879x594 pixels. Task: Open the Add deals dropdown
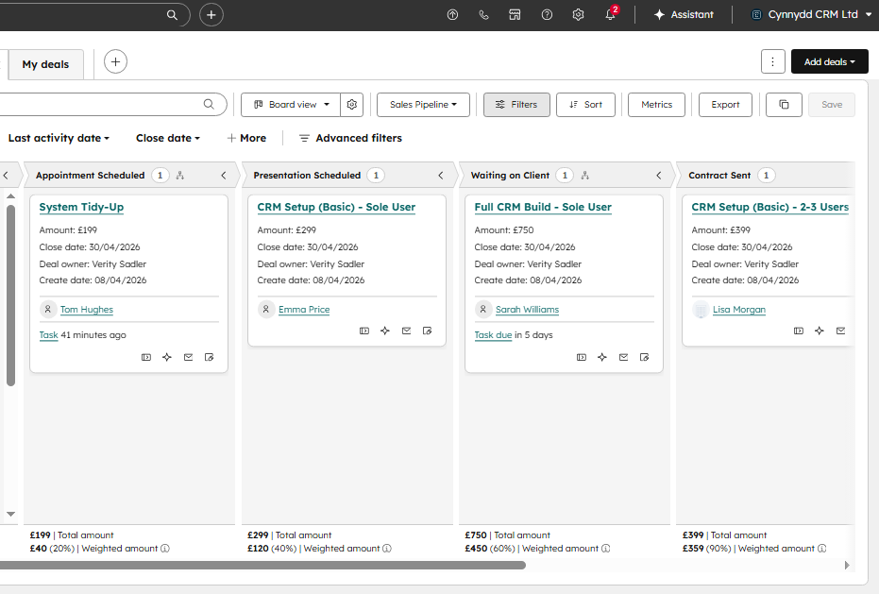(x=830, y=61)
